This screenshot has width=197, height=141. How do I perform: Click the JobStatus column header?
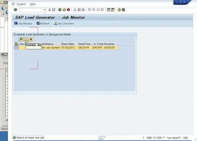(51, 44)
